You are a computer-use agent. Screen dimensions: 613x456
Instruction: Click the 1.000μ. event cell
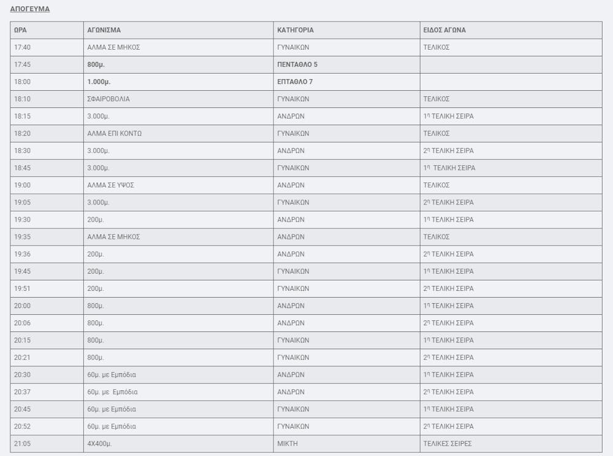tap(99, 82)
